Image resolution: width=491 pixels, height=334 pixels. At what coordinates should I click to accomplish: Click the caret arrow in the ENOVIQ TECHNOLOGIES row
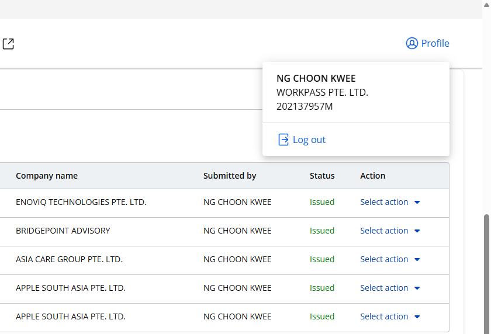click(x=417, y=203)
